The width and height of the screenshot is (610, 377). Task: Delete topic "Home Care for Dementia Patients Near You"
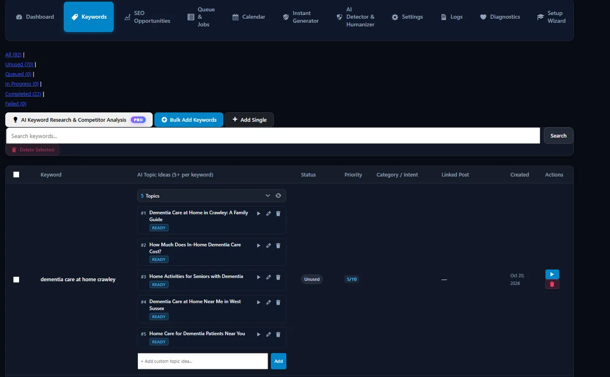click(x=278, y=334)
